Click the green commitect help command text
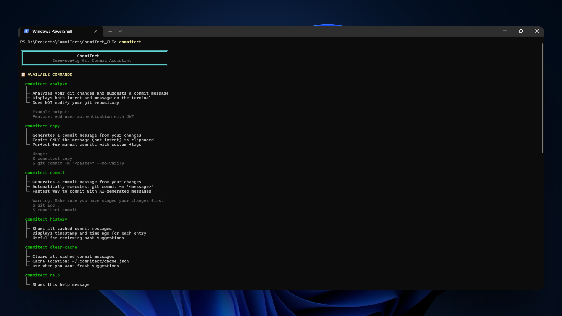Image resolution: width=562 pixels, height=316 pixels. point(42,275)
